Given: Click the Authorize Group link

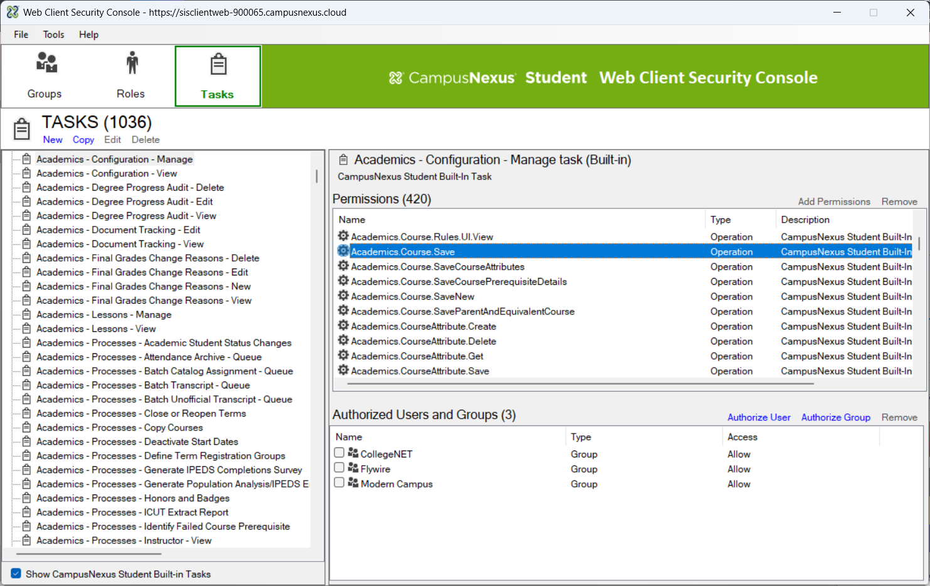Looking at the screenshot, I should coord(836,417).
